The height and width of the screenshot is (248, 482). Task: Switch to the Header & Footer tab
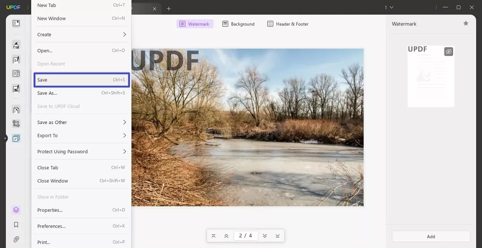point(288,24)
